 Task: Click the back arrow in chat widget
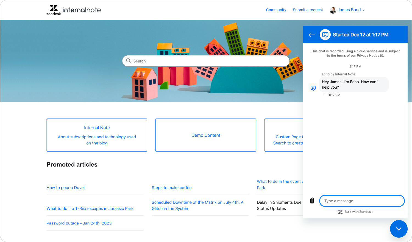[x=312, y=35]
